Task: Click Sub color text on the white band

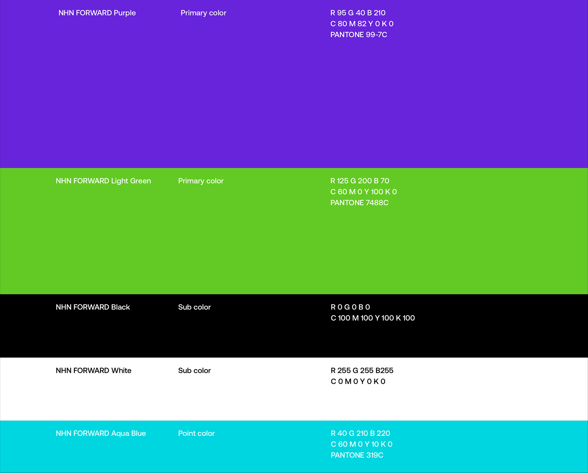Action: [194, 370]
